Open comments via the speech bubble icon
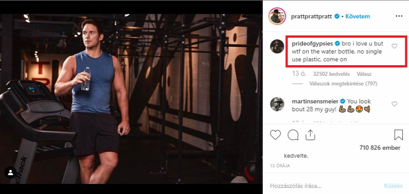This screenshot has height=194, width=409. click(293, 135)
